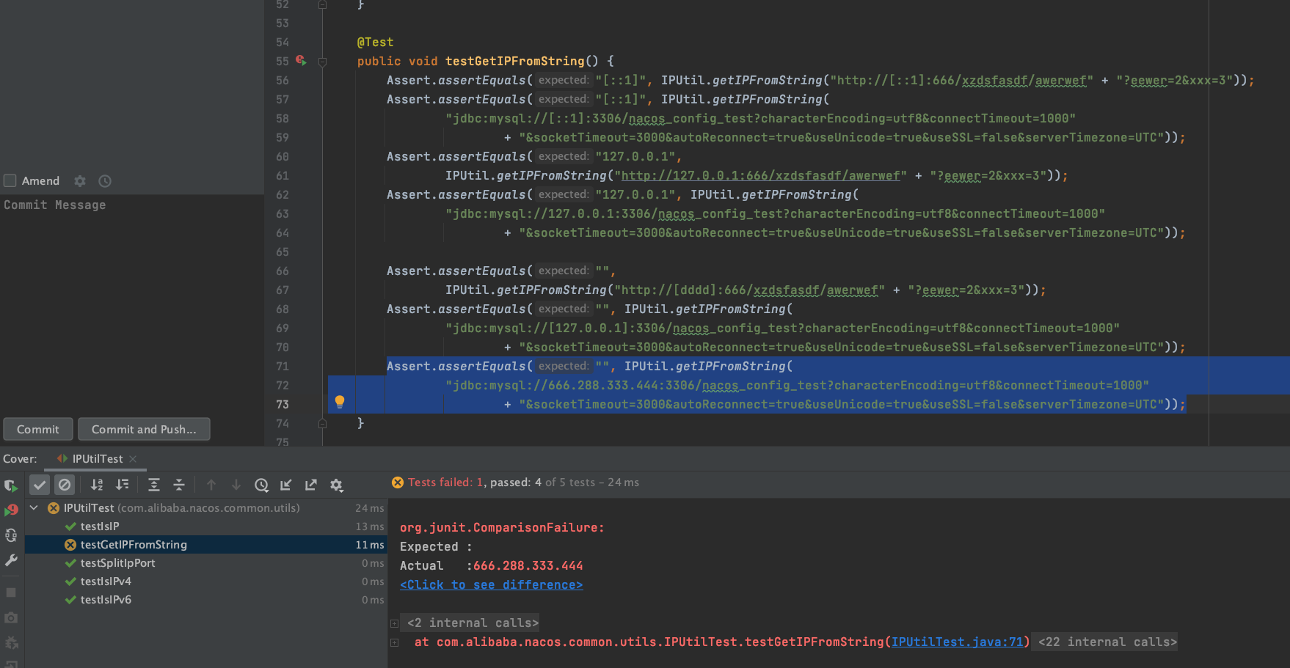Close the IPUtilTest coverage tab
1290x668 pixels.
coord(133,458)
